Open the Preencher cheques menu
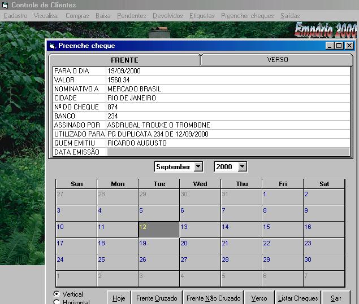The height and width of the screenshot is (304, 359). pos(247,16)
